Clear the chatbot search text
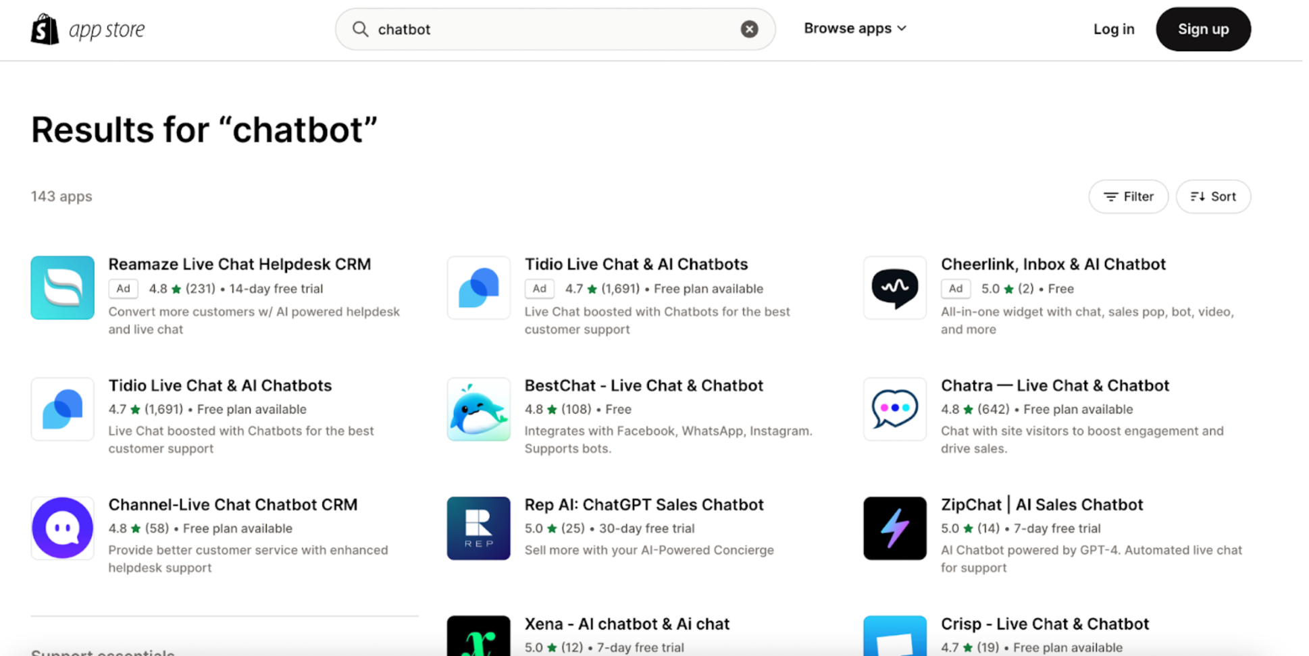The height and width of the screenshot is (656, 1309). tap(749, 29)
